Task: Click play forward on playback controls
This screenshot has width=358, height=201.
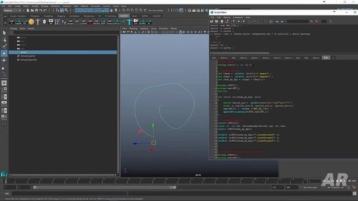Action: pyautogui.click(x=341, y=181)
